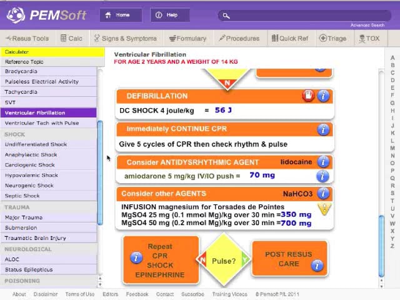Open Terms of Use link
This screenshot has height=300, width=400.
(80, 294)
